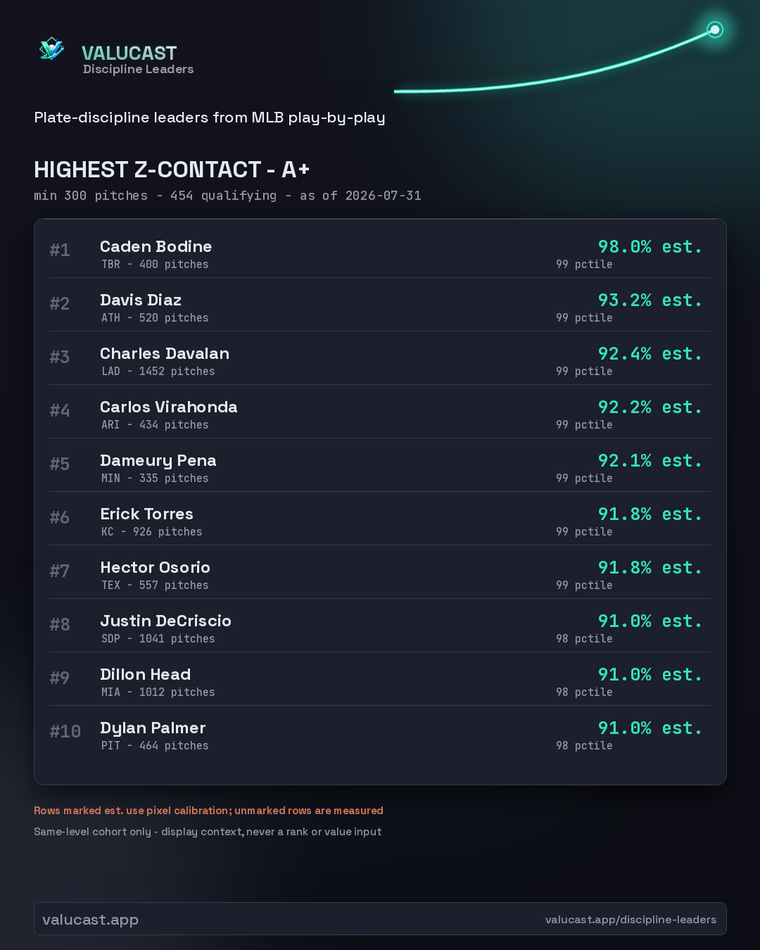Click the #8 rank badge
This screenshot has height=950, width=760.
point(60,624)
